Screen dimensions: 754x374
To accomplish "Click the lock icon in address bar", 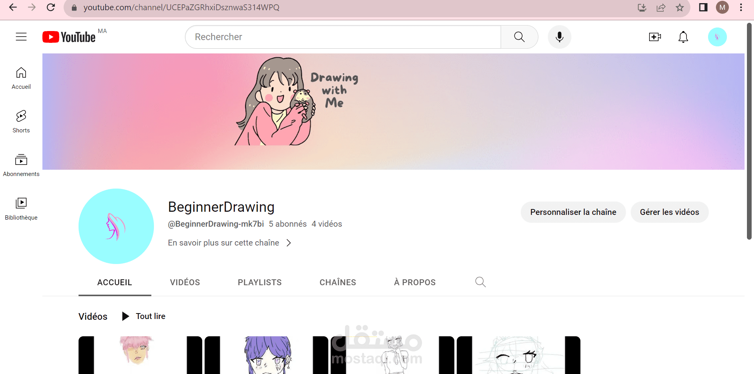I will [x=74, y=7].
